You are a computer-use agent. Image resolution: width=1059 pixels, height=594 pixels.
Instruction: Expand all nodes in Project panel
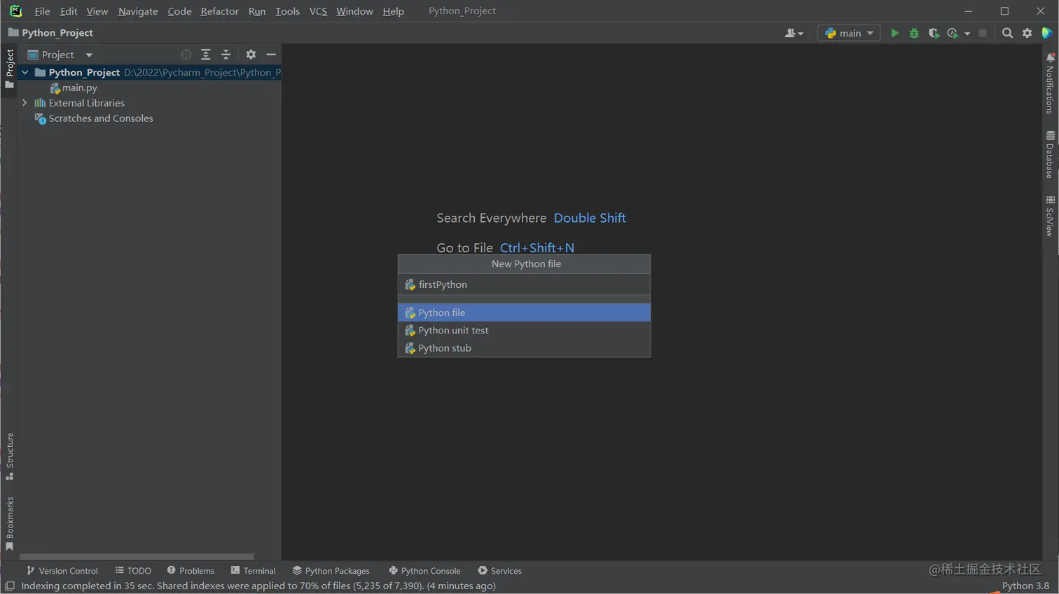206,55
